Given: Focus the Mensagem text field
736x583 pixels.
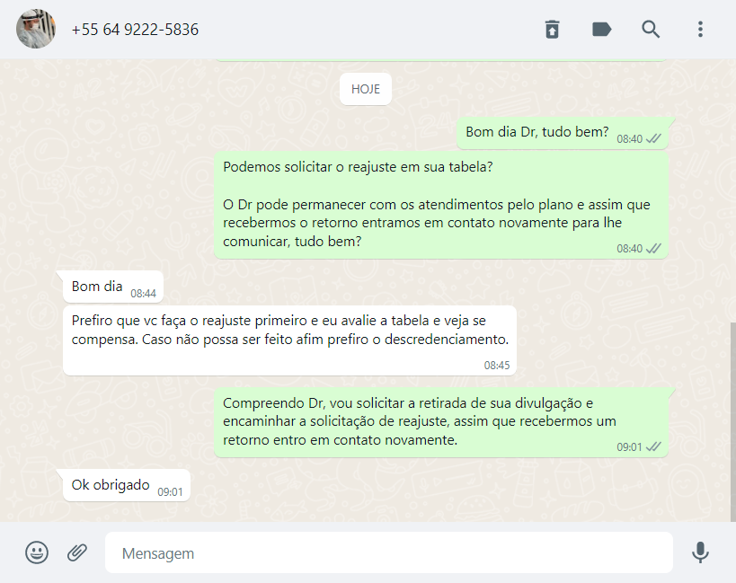Looking at the screenshot, I should (x=388, y=552).
